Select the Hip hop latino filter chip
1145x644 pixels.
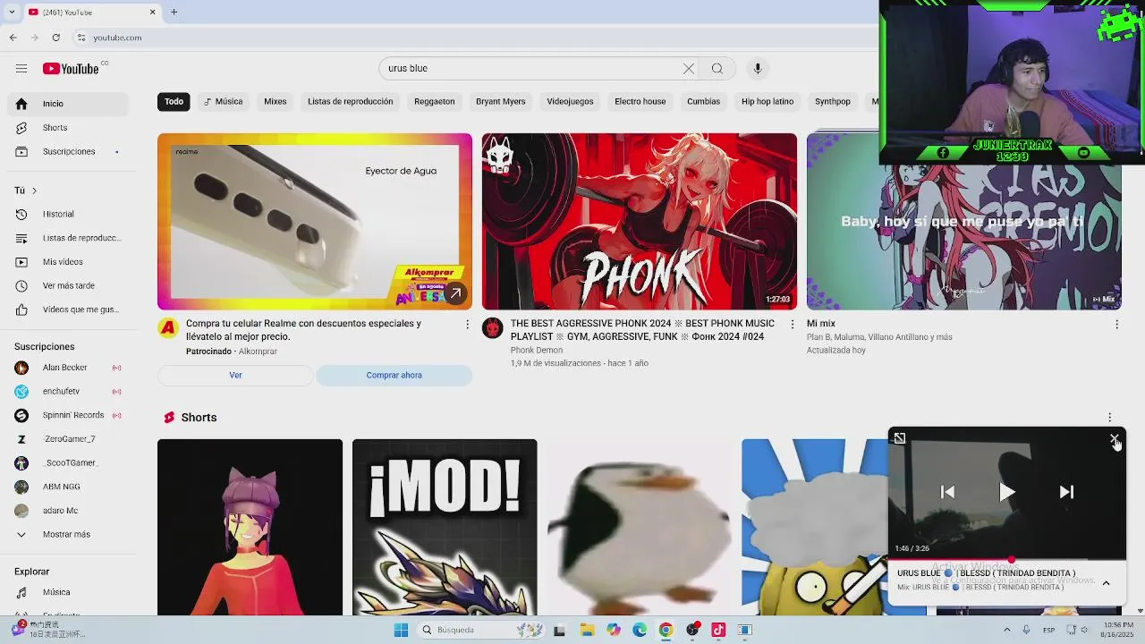768,102
